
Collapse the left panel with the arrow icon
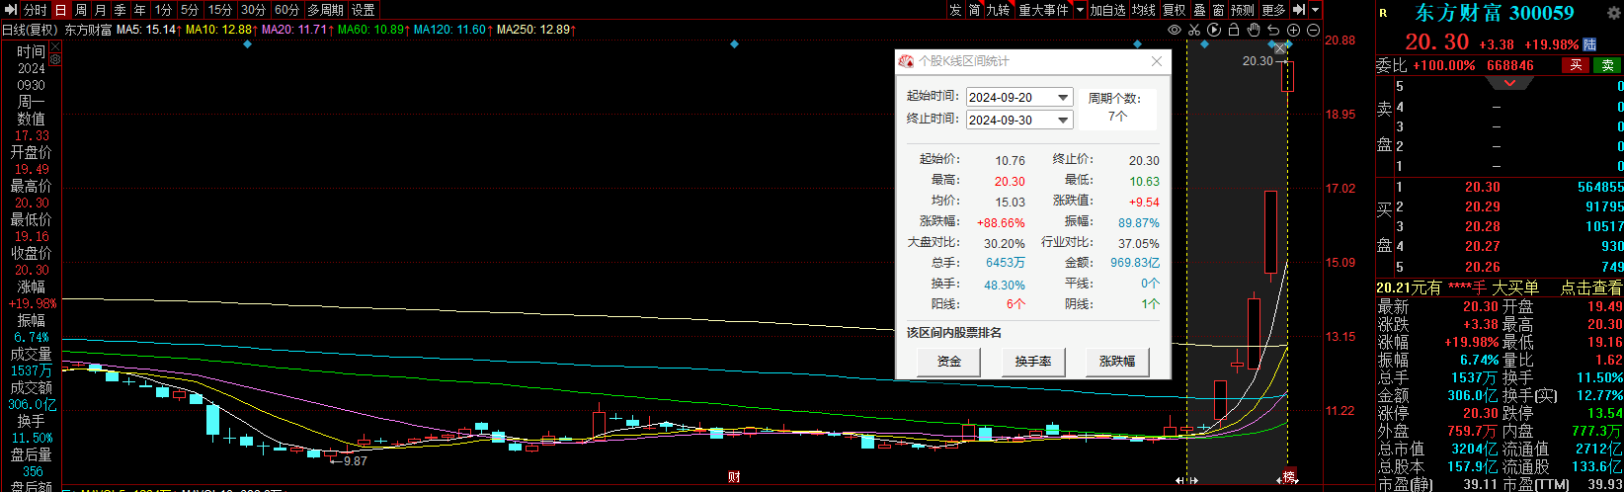11,10
